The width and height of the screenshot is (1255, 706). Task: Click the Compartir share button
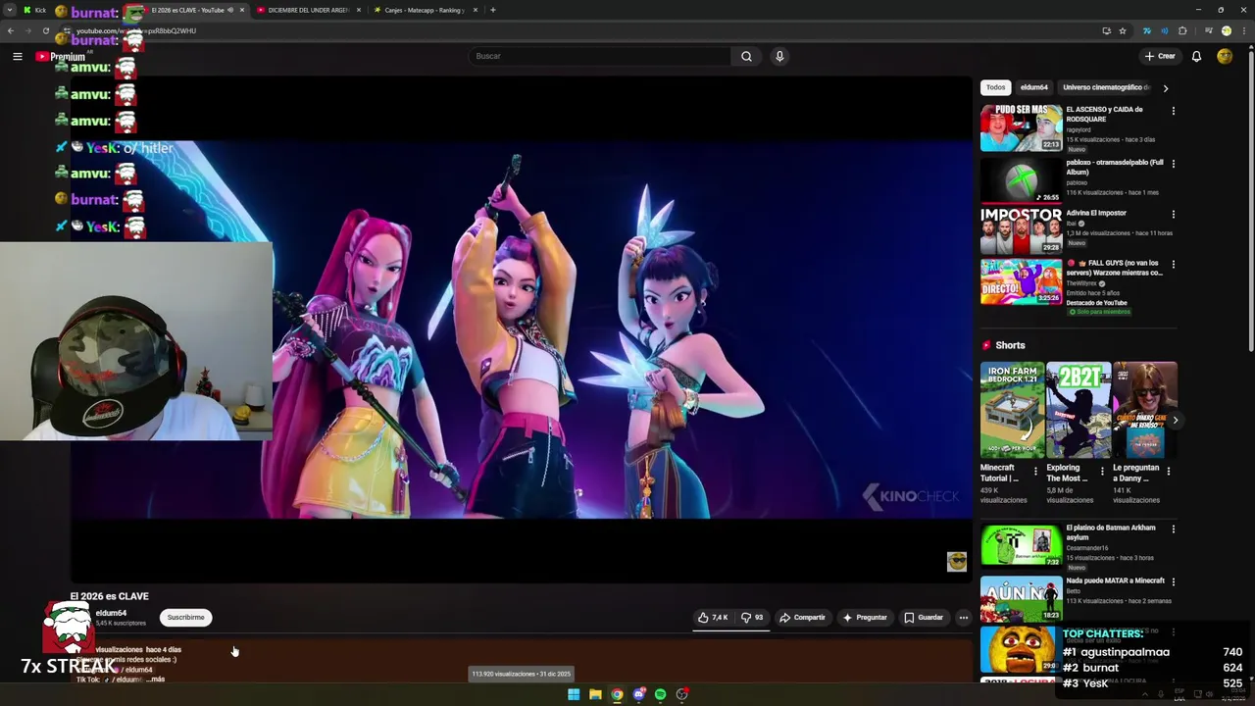point(802,617)
